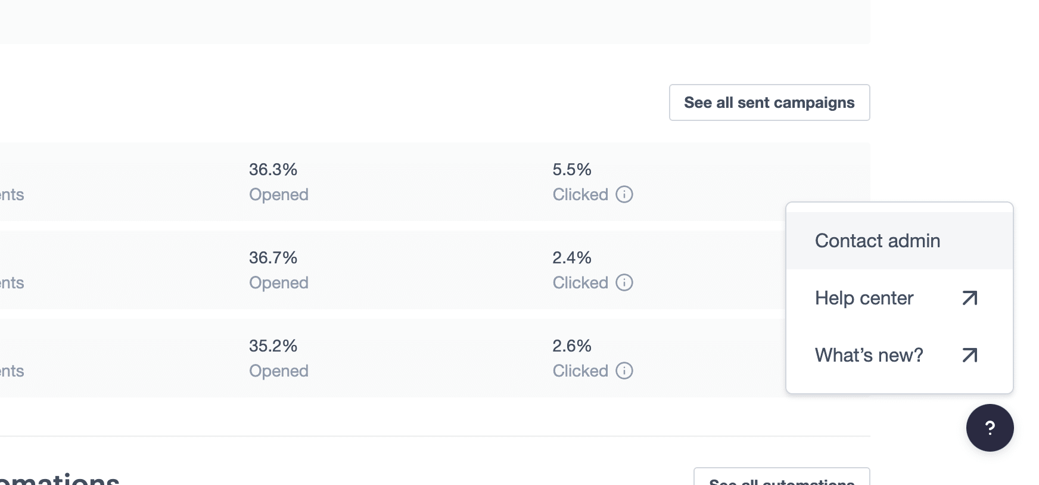Click the Opened label under 35.2%
The image size is (1039, 485).
click(x=278, y=371)
